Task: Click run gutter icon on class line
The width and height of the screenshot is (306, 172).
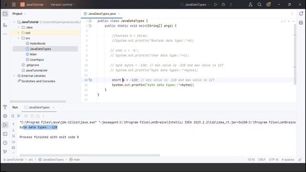Action: tap(90, 21)
